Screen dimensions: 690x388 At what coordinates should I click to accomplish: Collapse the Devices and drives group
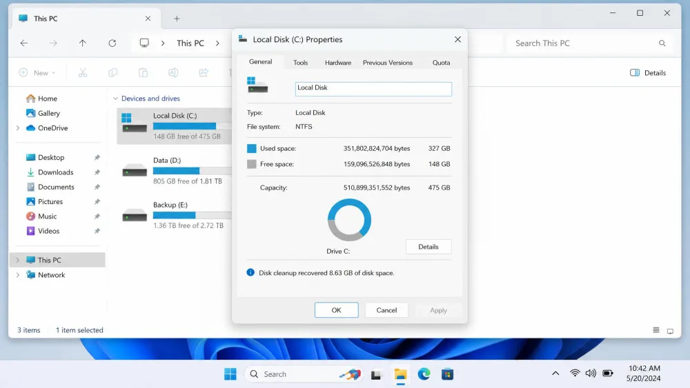point(115,99)
